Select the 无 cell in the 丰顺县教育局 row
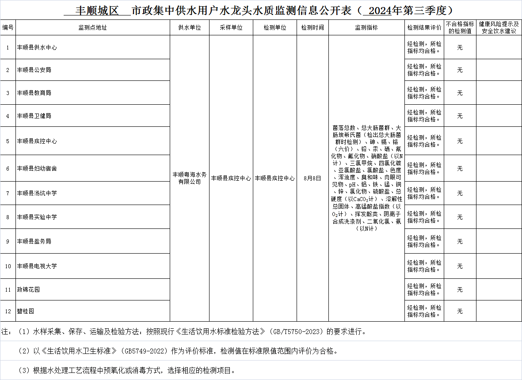 coord(460,93)
